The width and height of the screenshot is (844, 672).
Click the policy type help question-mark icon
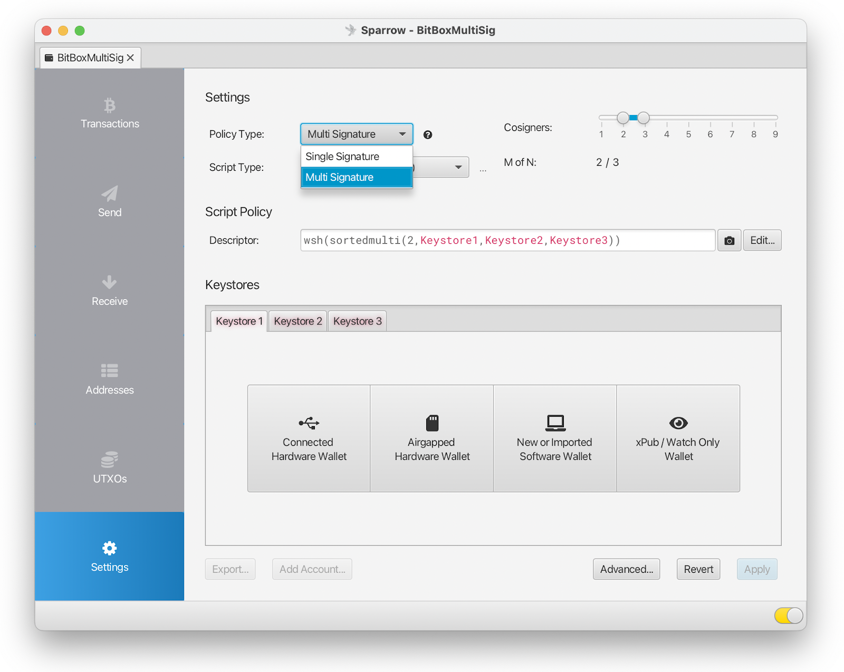[428, 135]
